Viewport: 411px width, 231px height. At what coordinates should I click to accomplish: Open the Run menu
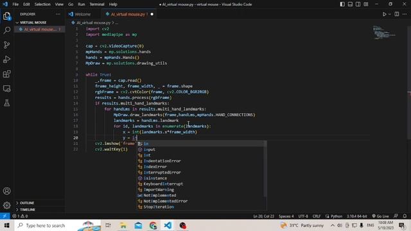pos(82,4)
